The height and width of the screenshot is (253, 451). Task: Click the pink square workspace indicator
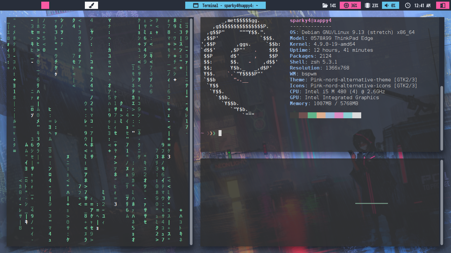click(x=45, y=5)
